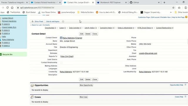Screen dimensions: 188x106
Task: Close the GitHub tab
Action: tap(159, 2)
